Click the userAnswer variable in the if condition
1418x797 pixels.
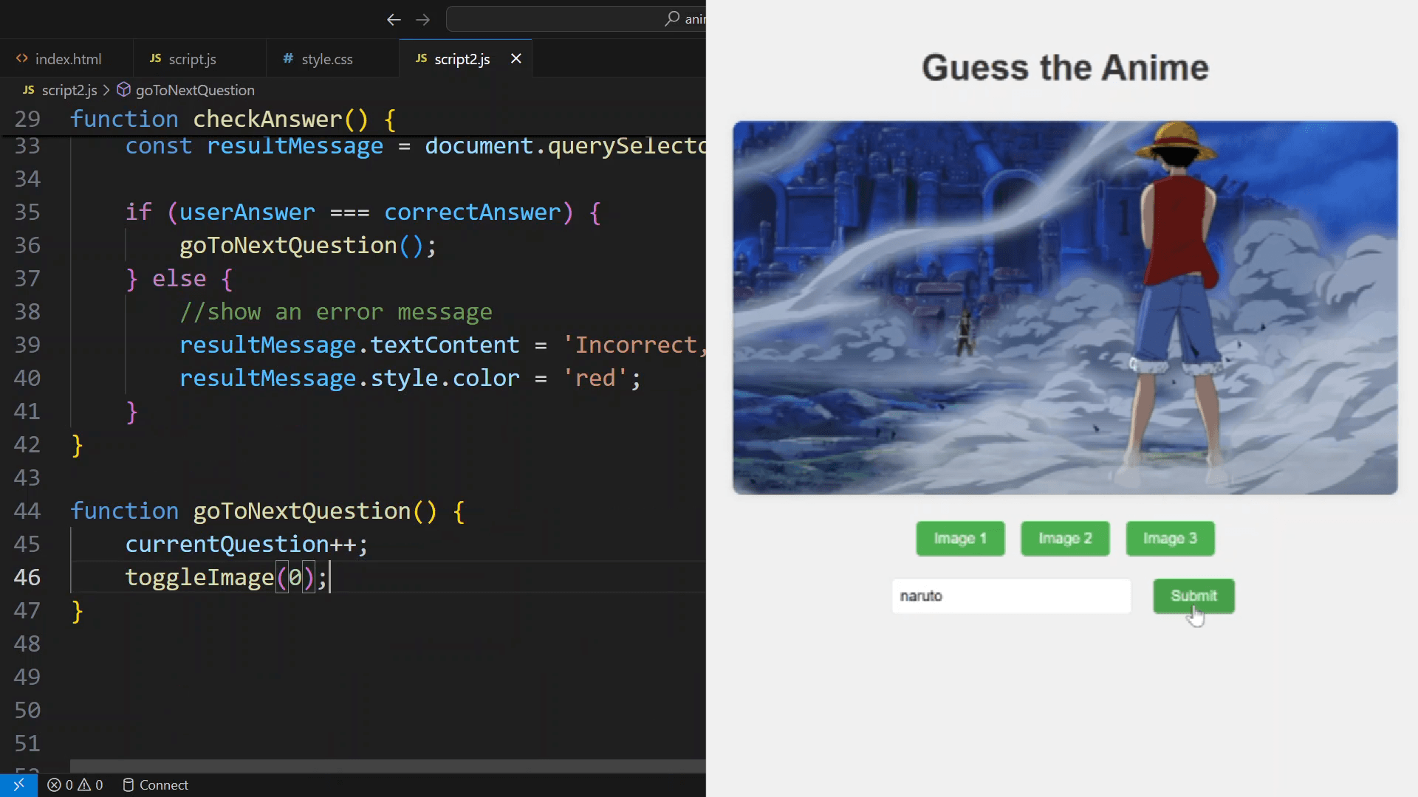[x=247, y=212]
